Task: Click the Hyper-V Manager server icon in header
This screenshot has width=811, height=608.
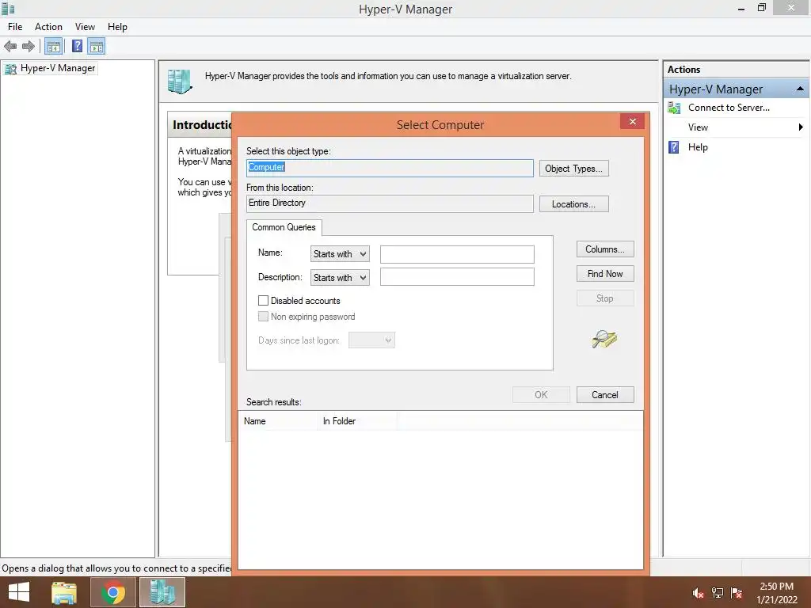Action: pyautogui.click(x=180, y=82)
